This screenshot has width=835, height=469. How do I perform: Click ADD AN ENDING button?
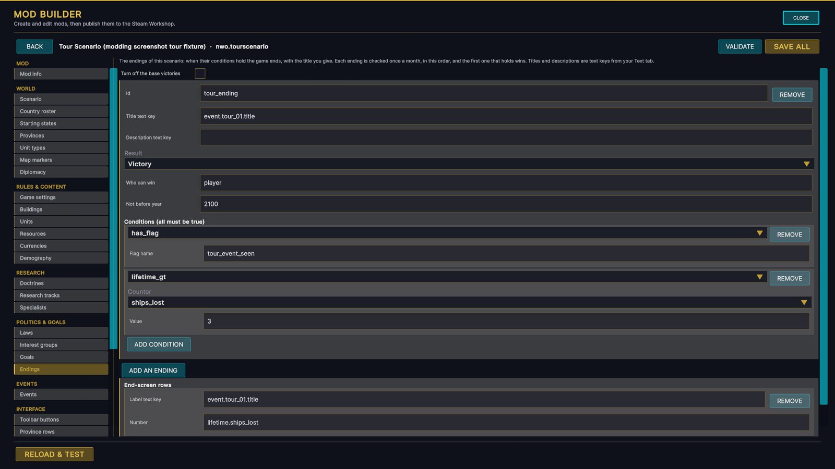(153, 371)
